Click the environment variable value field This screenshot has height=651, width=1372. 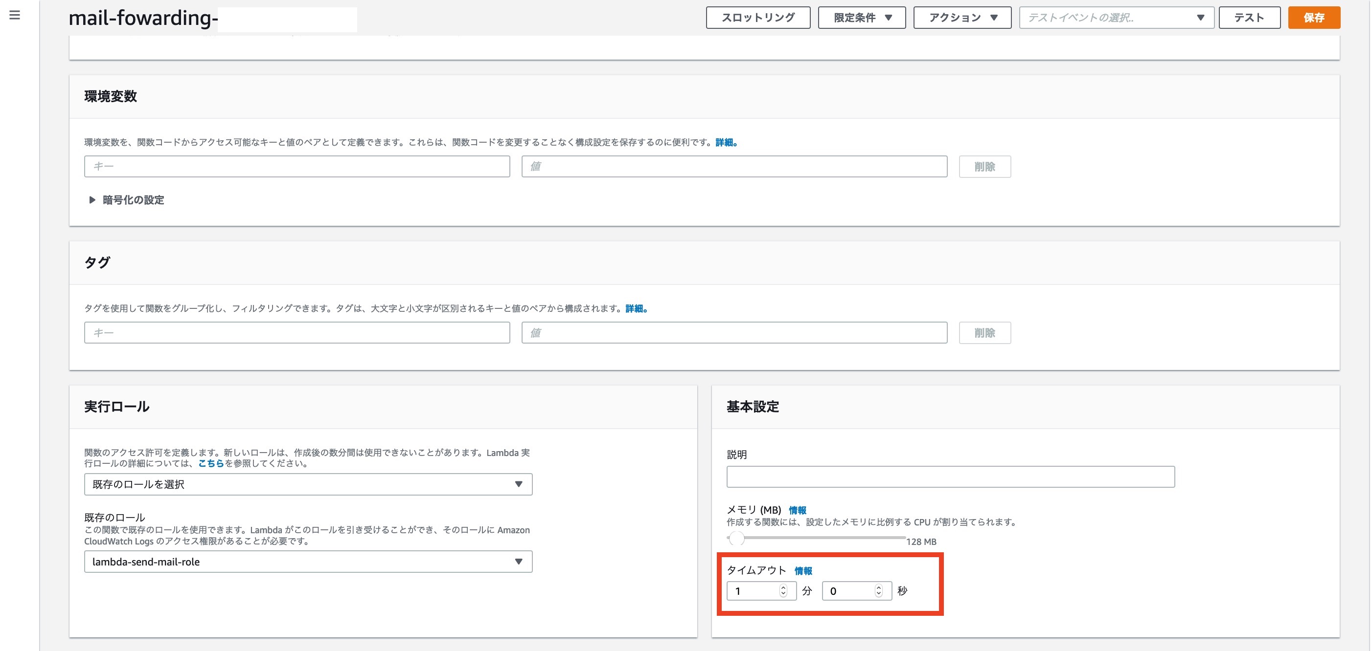coord(734,167)
